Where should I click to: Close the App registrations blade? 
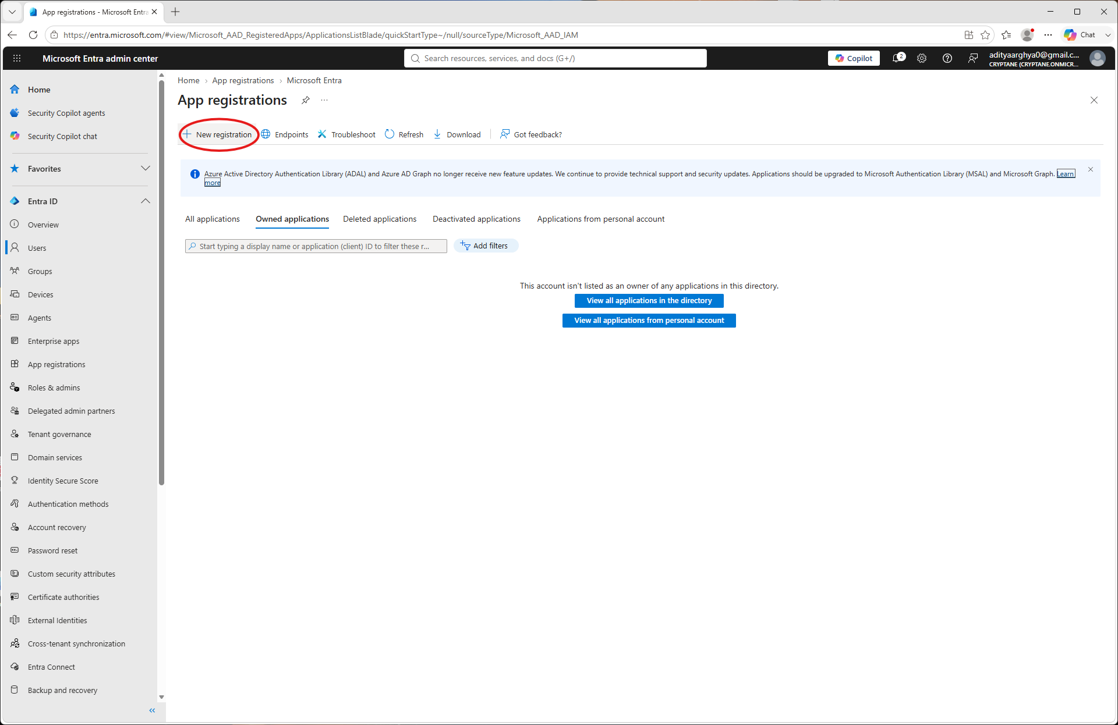pyautogui.click(x=1094, y=100)
